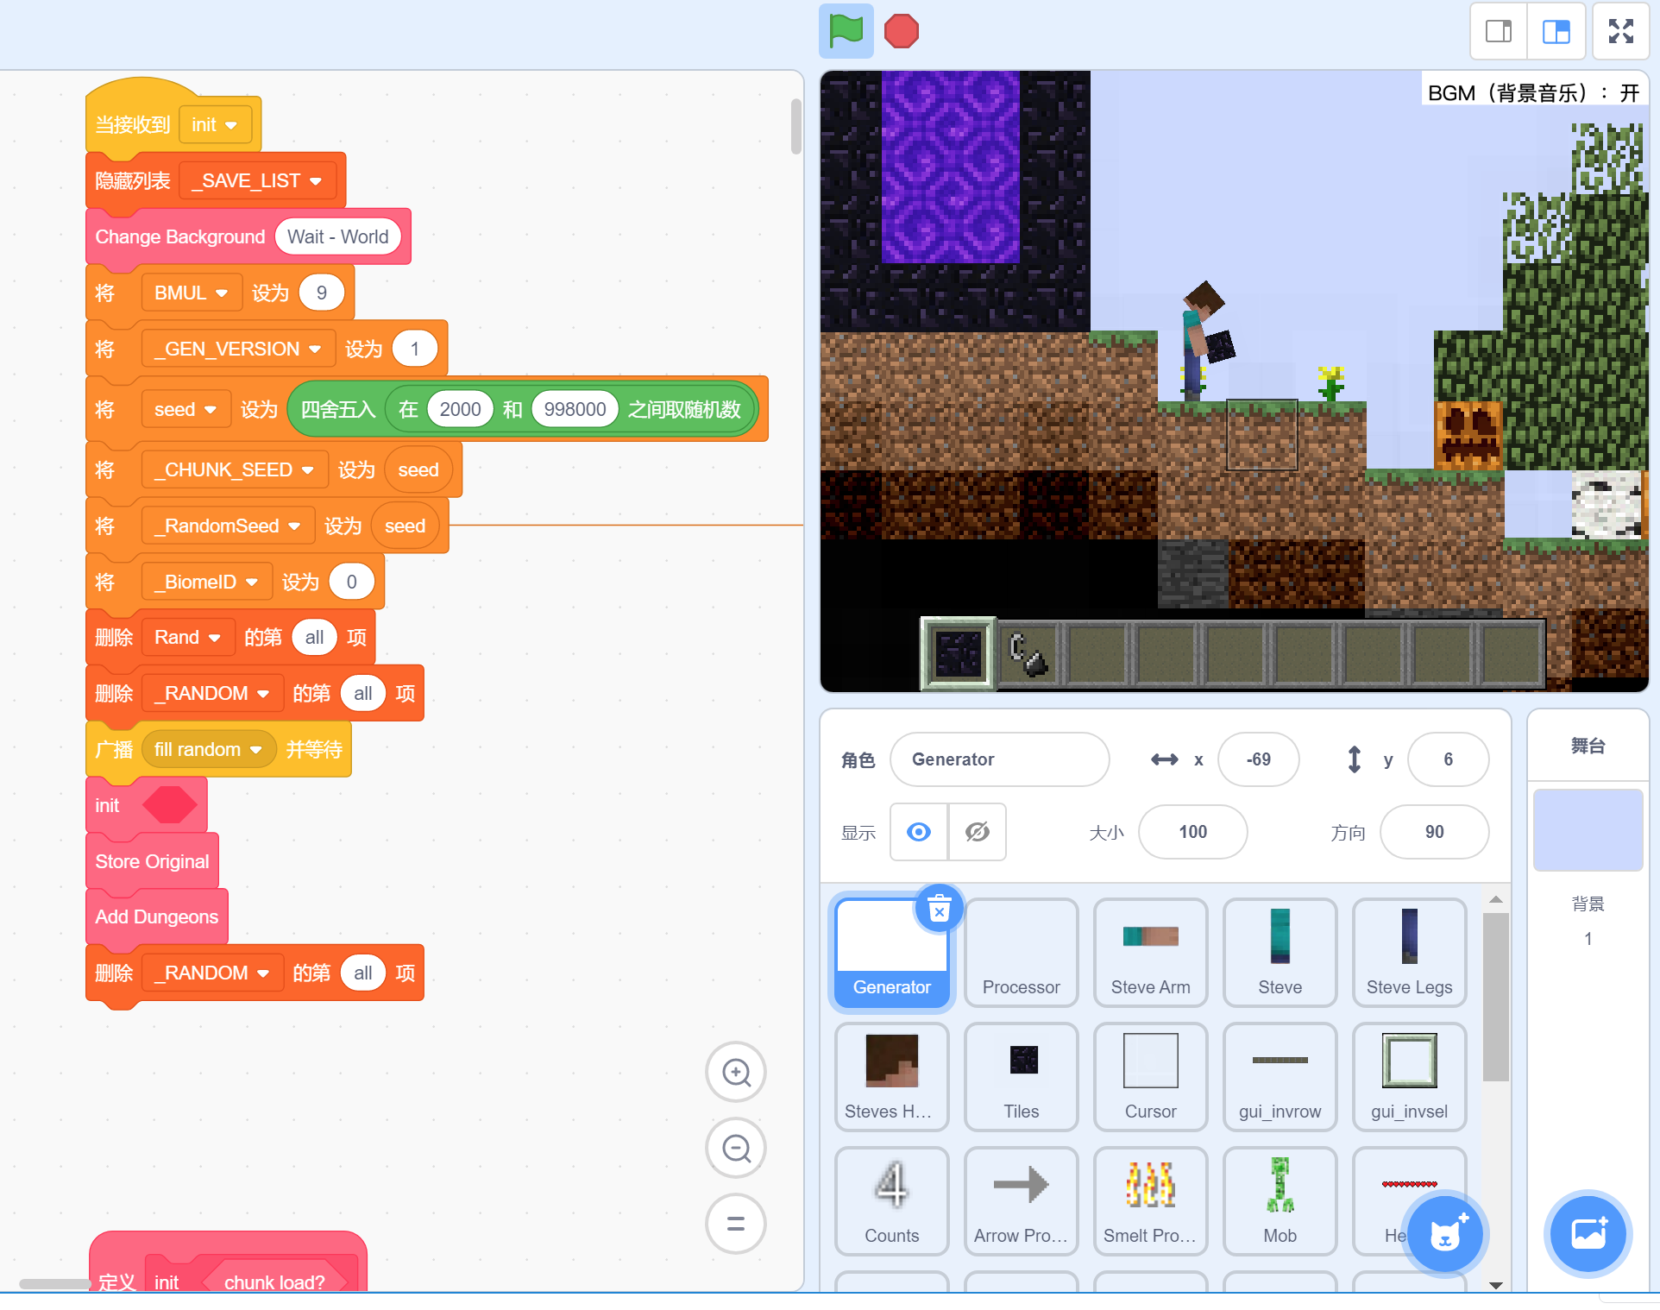Enter full screen stage mode

(1620, 32)
